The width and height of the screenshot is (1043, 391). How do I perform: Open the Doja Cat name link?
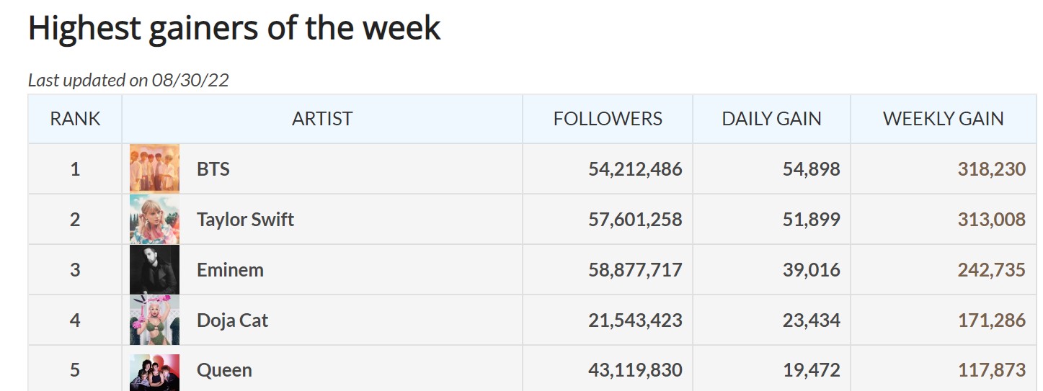232,320
